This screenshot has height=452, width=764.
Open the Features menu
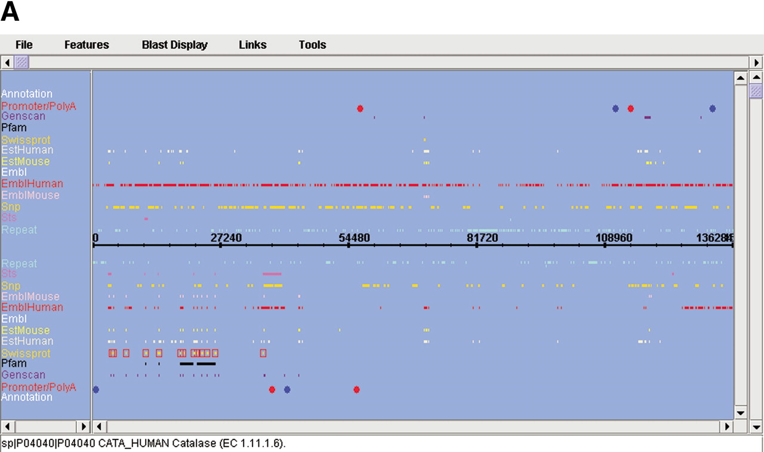coord(87,45)
